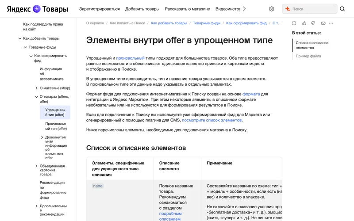354x221 pixels.
Task: Collapse the О товарах (offers, offer) node
Action: [x=36, y=96]
